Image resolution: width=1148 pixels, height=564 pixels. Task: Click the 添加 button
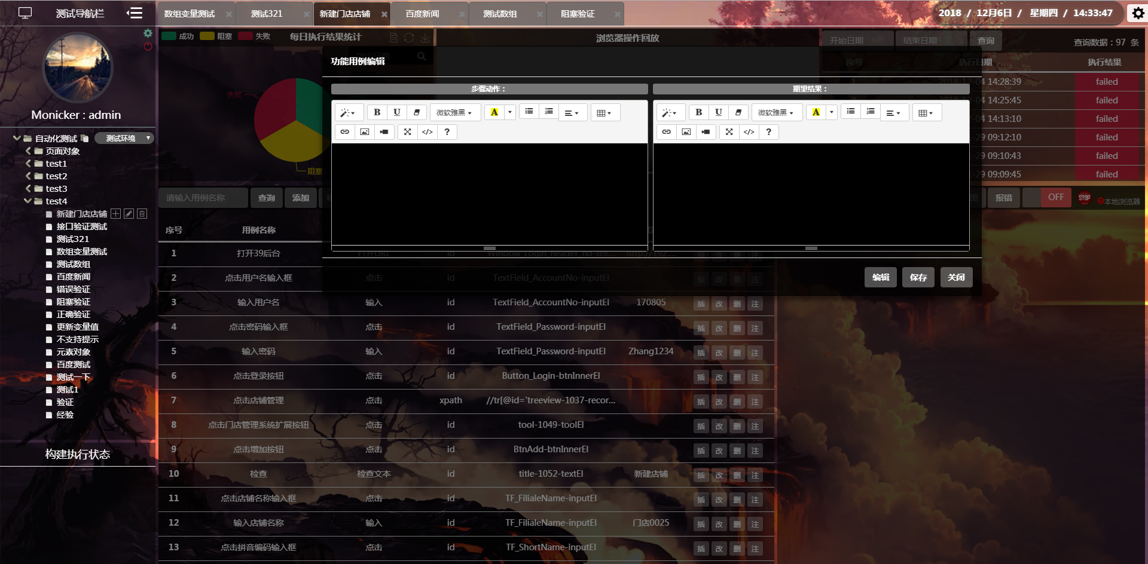[x=301, y=198]
